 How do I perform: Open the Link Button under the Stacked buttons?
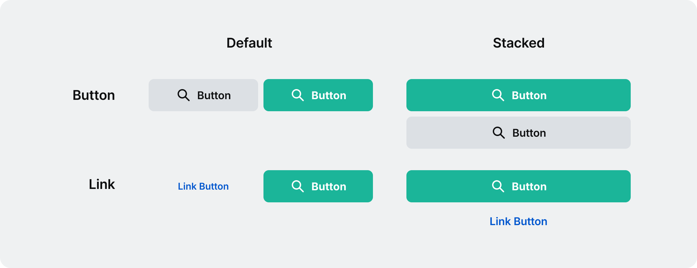tap(518, 221)
